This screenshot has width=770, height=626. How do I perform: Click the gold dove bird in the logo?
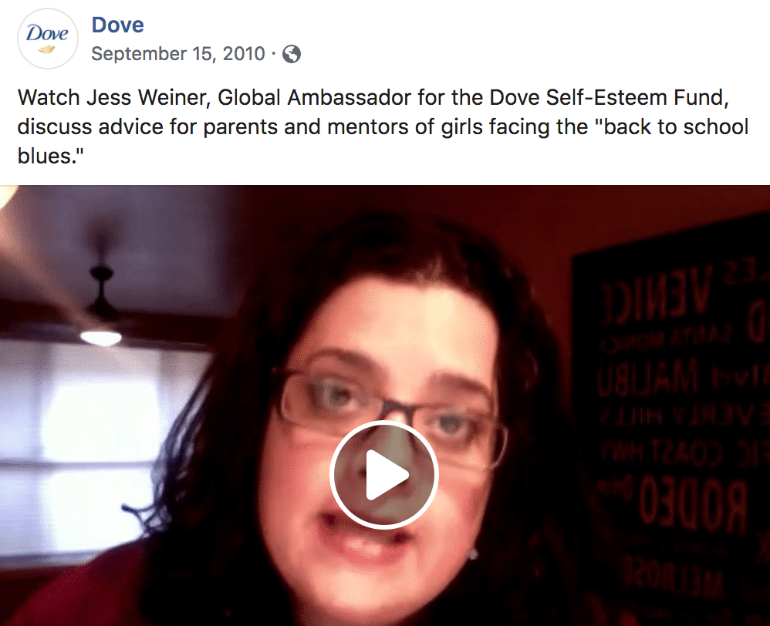click(46, 49)
